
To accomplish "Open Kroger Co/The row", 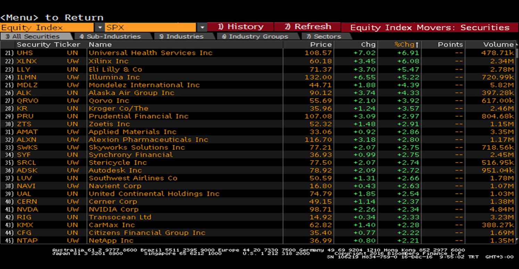I will (258, 108).
